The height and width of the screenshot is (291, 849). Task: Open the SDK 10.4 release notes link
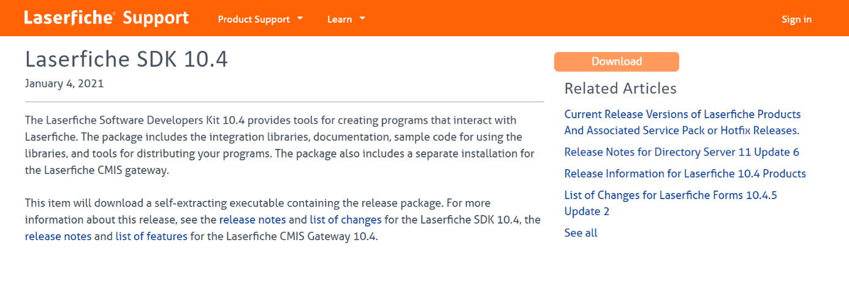[253, 219]
